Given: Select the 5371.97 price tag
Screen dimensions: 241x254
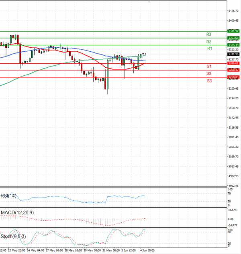Looking at the screenshot, I should (233, 31).
